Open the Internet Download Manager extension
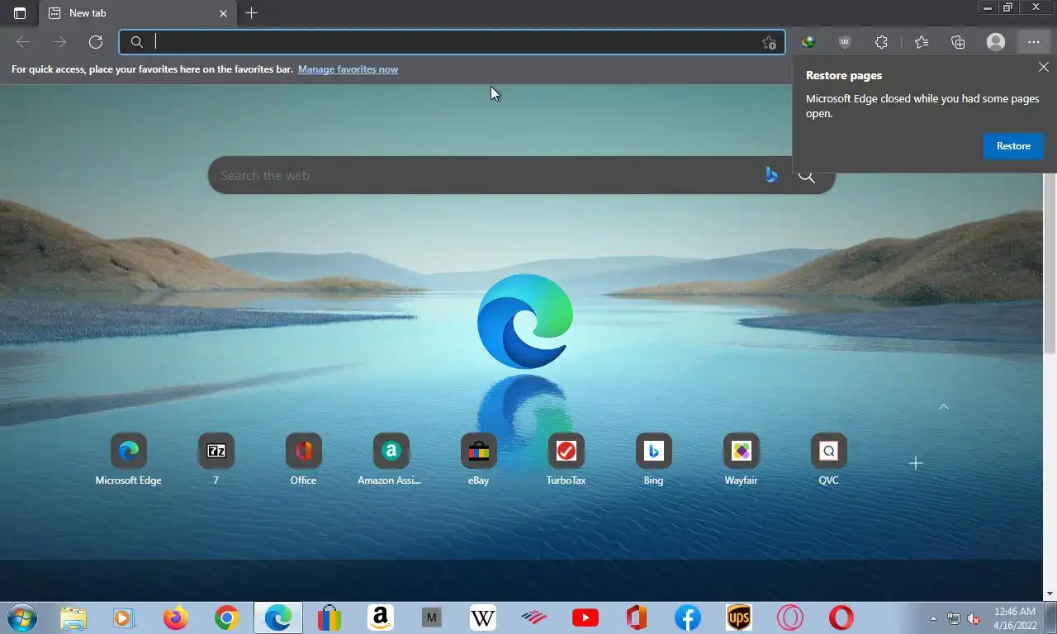This screenshot has width=1057, height=634. coord(808,42)
